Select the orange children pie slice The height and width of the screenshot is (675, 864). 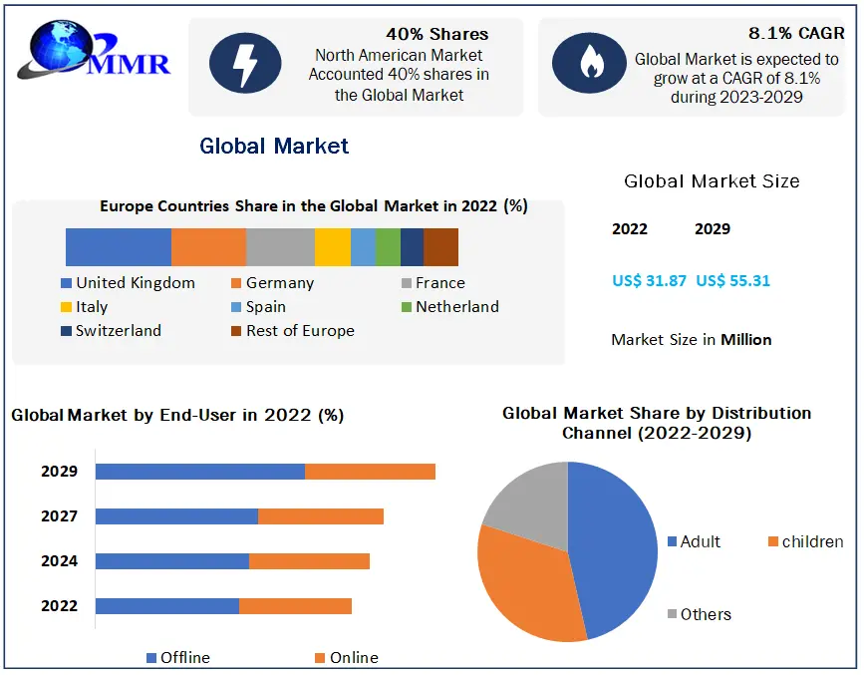point(523,586)
